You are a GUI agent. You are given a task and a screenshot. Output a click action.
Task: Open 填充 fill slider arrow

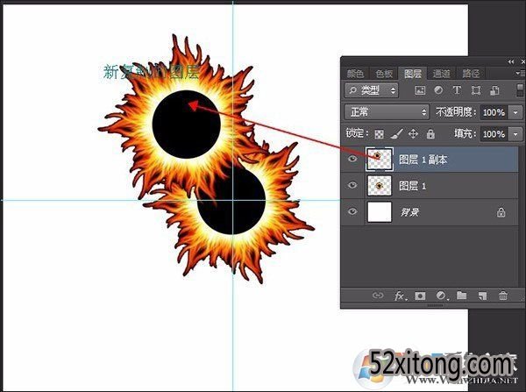[x=515, y=134]
